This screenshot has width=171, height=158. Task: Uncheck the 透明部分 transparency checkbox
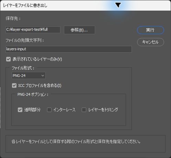tap(20, 110)
